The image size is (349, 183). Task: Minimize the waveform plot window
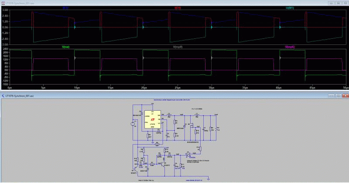(x=331, y=3)
